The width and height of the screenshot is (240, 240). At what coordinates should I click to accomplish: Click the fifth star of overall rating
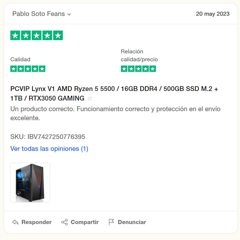[58, 35]
